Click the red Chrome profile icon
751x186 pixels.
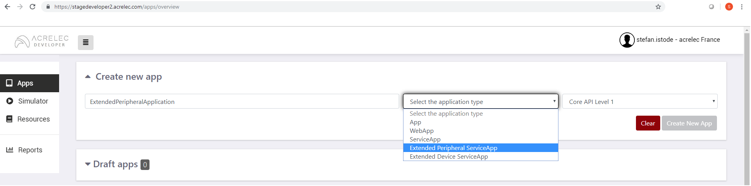(729, 7)
